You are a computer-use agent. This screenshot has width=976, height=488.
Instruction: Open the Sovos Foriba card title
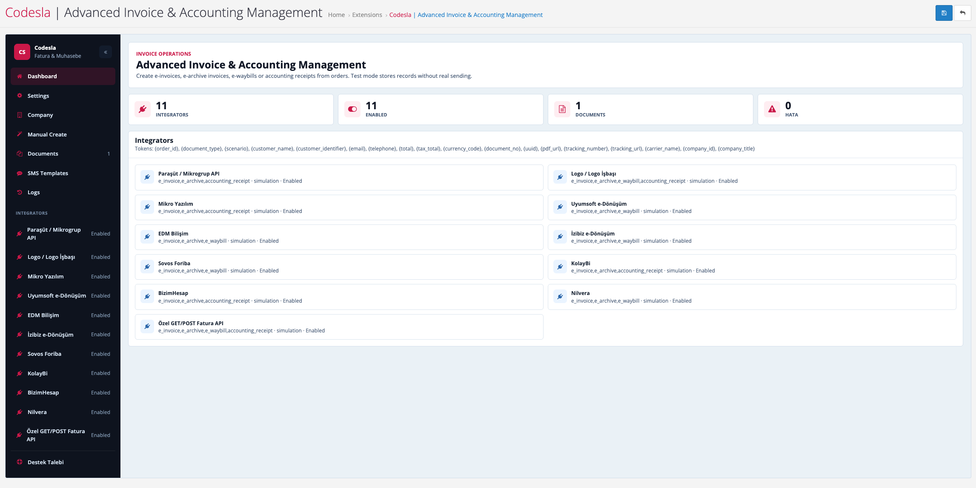click(174, 263)
